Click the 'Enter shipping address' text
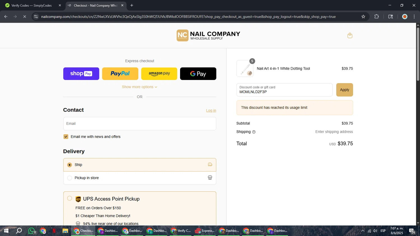Screen dimensions: 420x236 coord(334,132)
